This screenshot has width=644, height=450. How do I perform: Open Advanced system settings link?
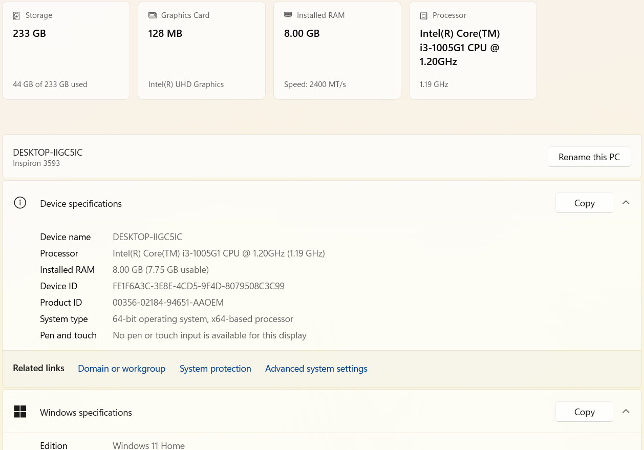tap(316, 369)
